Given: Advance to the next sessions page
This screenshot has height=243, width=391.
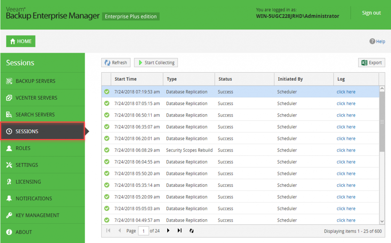Looking at the screenshot, I should [x=168, y=230].
